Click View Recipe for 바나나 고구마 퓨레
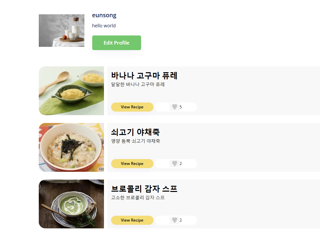This screenshot has height=230, width=320. tap(132, 107)
